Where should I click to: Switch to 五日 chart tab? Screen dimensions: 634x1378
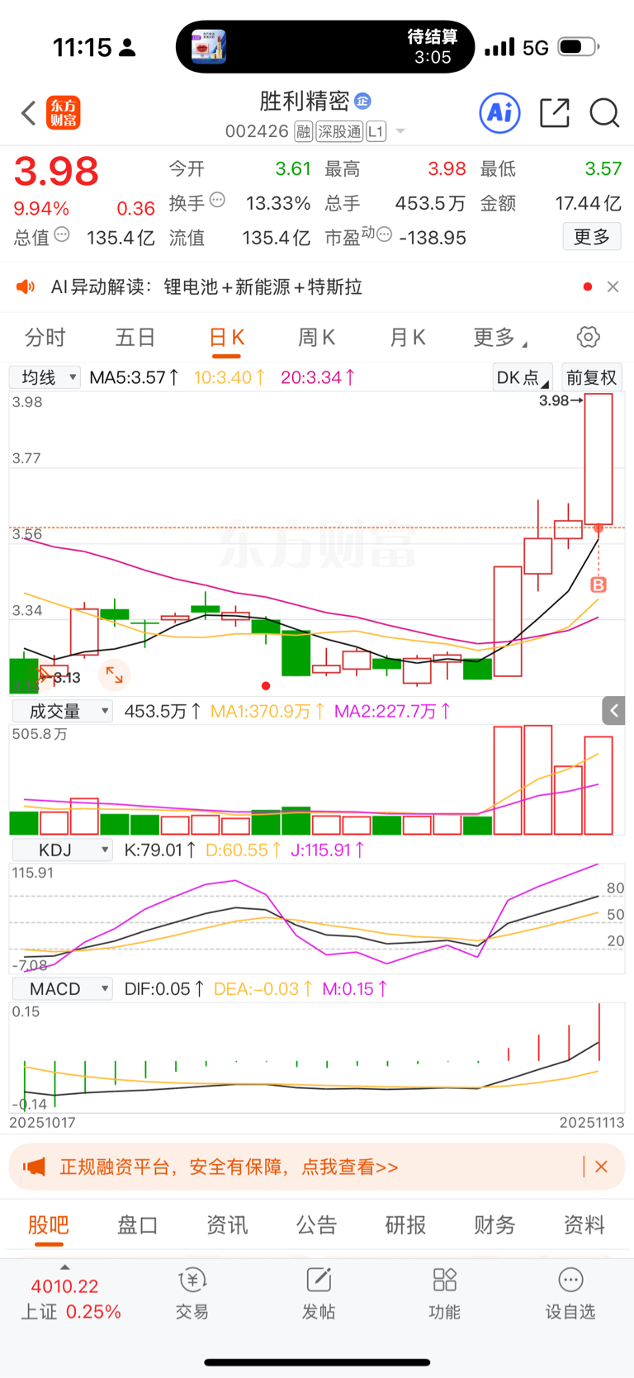pyautogui.click(x=135, y=338)
